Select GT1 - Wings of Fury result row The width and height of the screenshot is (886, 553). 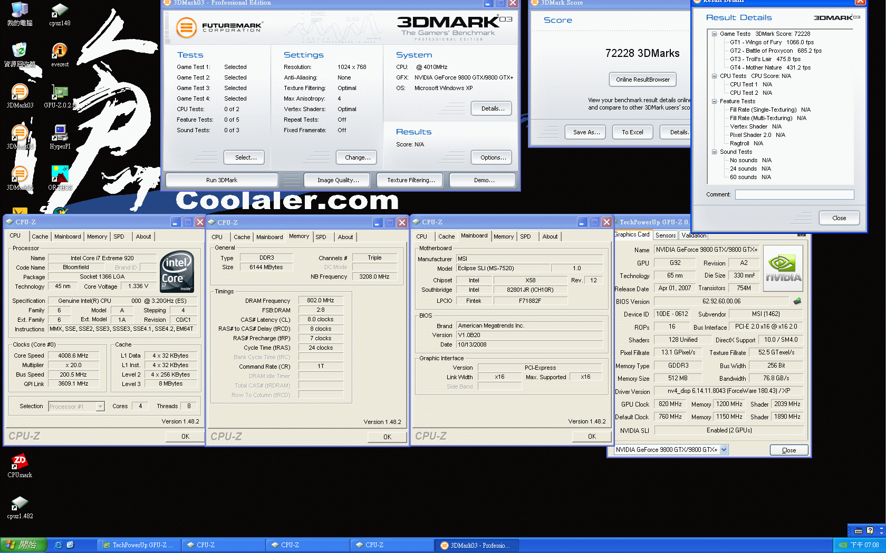[x=772, y=42]
